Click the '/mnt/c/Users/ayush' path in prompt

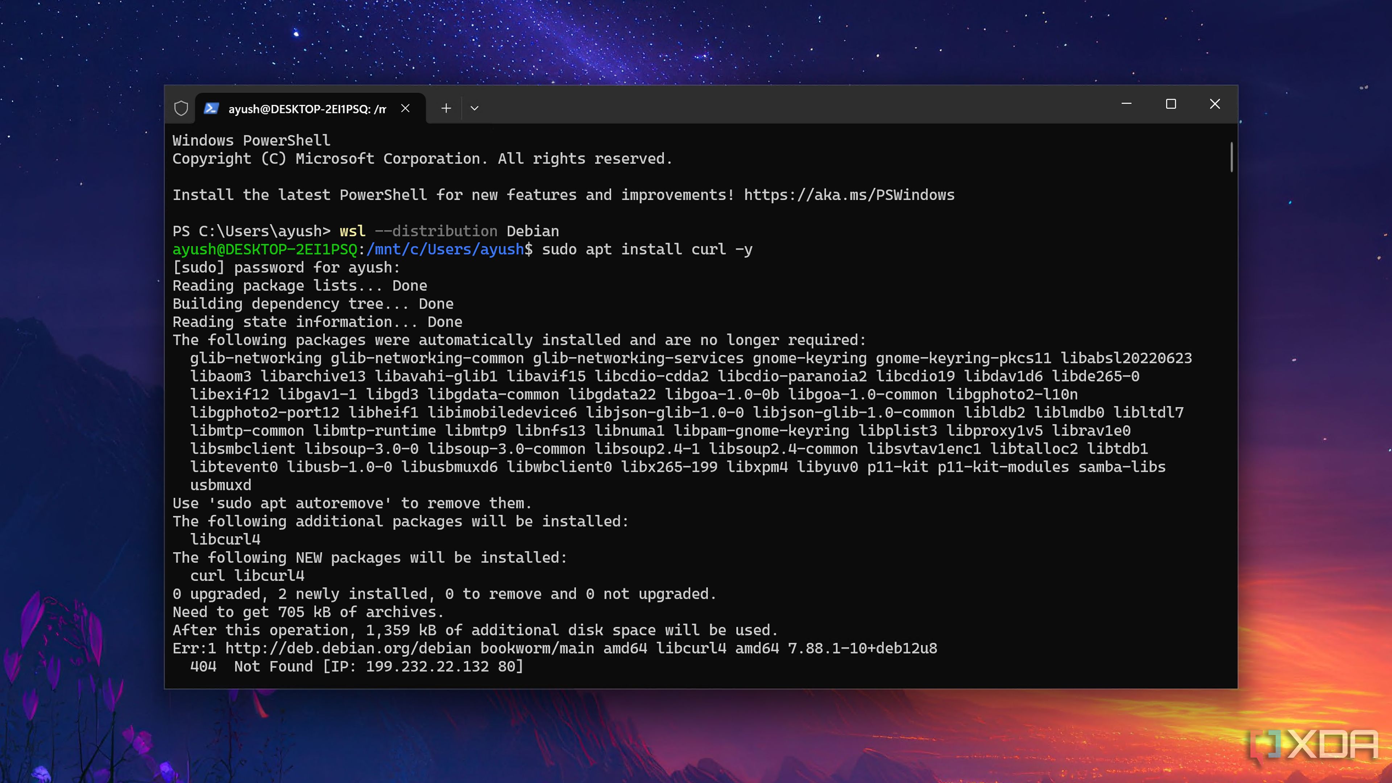pyautogui.click(x=445, y=250)
